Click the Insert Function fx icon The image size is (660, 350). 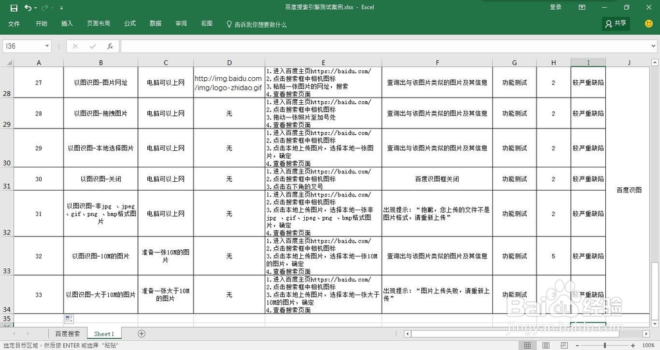pyautogui.click(x=110, y=46)
